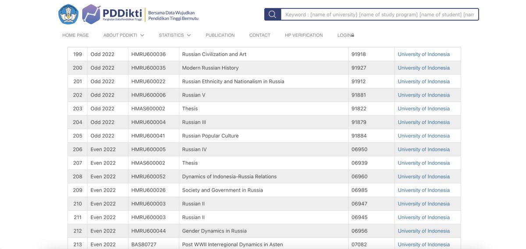This screenshot has width=526, height=249.
Task: Select class number 07082
Action: click(359, 245)
